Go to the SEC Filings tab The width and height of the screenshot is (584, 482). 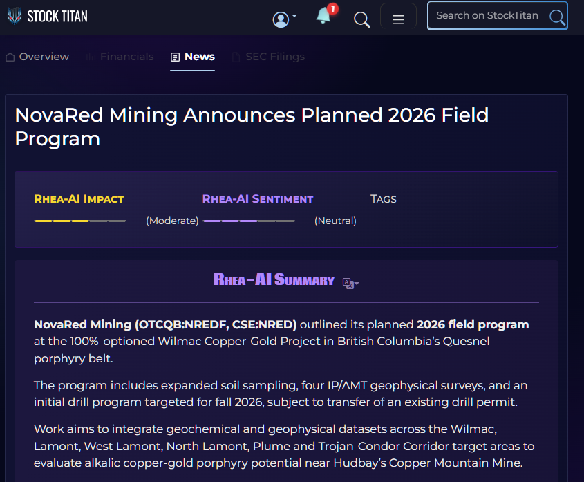tap(268, 57)
